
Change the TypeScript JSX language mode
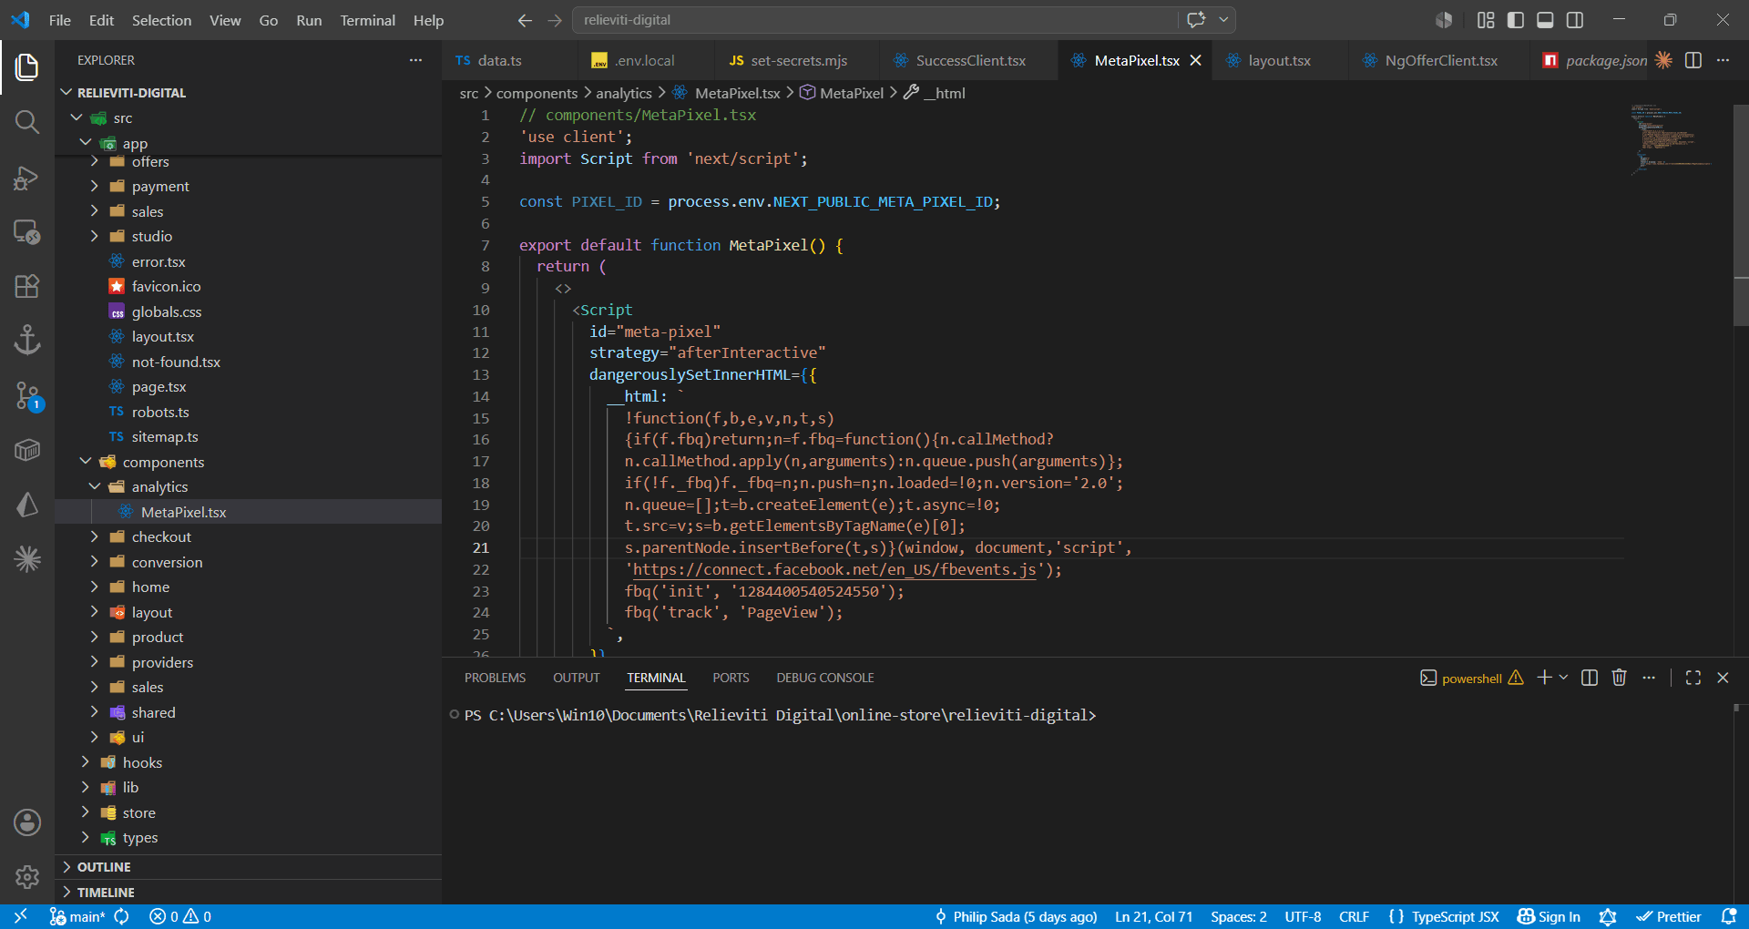coord(1455,916)
